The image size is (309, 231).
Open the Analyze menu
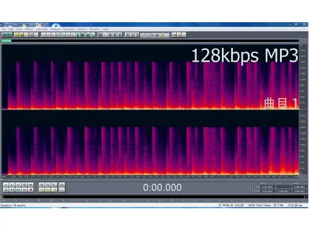coord(55,29)
